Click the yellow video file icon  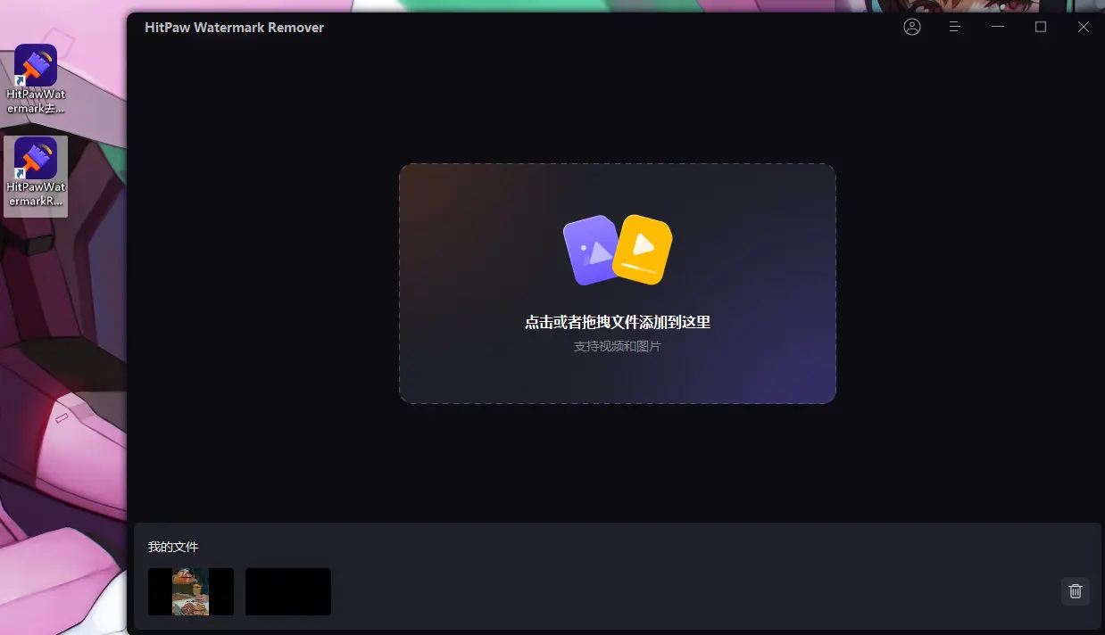[644, 249]
